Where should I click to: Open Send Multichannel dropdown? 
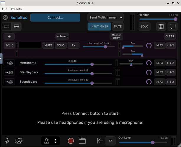coord(105,18)
